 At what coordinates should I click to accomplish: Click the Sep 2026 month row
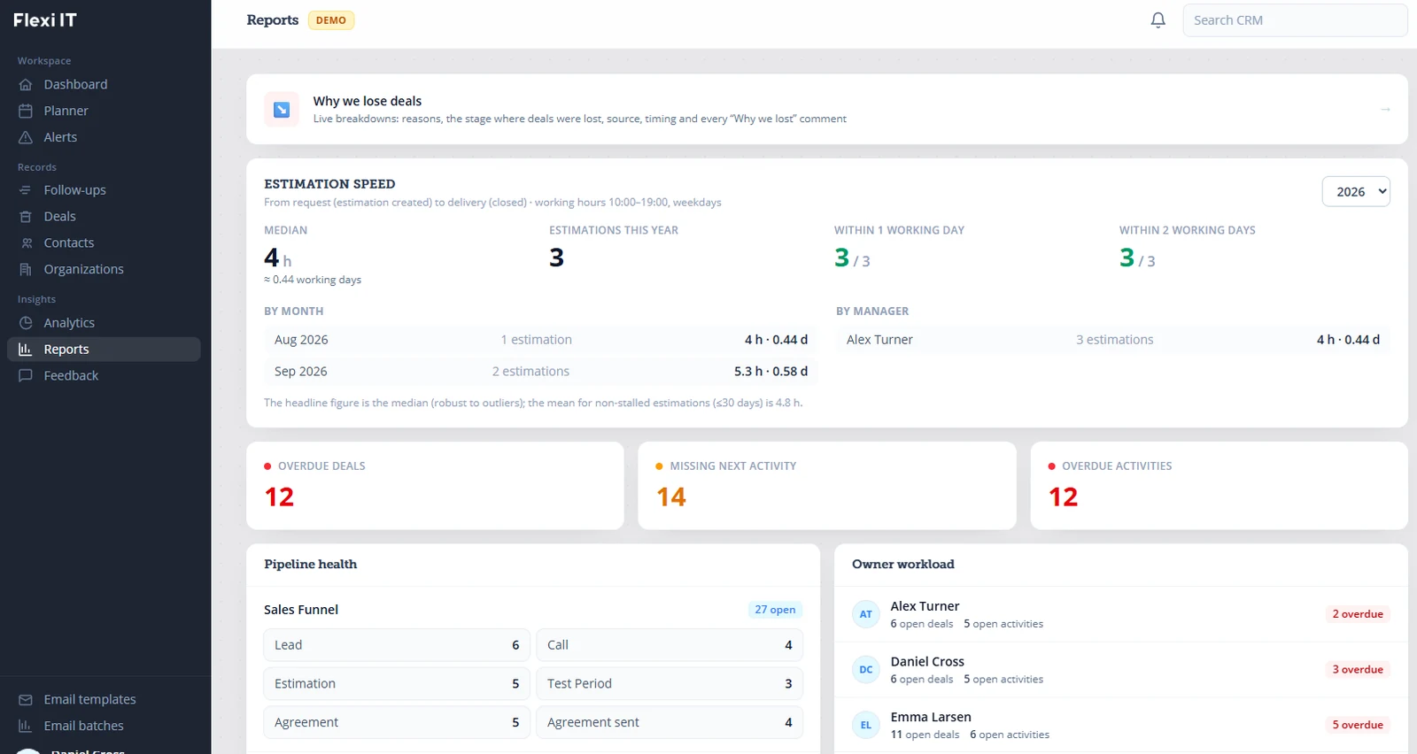pyautogui.click(x=541, y=372)
